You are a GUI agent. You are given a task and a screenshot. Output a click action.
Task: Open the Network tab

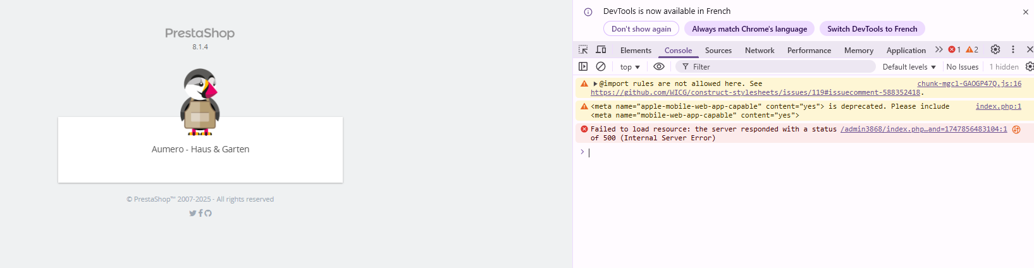tap(760, 50)
